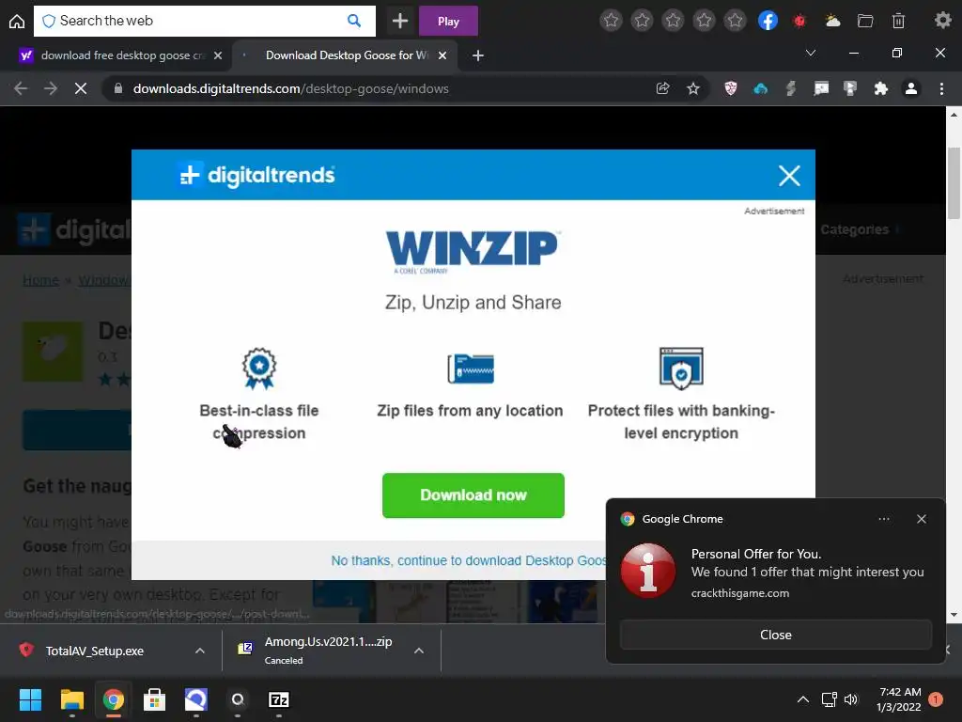The image size is (962, 722).
Task: Click the blue cloud extension icon
Action: [761, 88]
